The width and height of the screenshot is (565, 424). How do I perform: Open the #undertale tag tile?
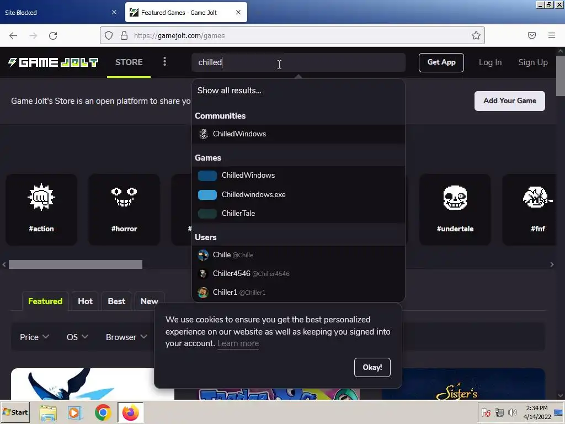tap(455, 209)
